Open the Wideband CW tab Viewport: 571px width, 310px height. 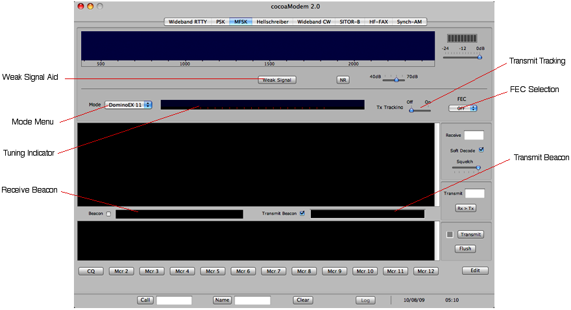314,22
